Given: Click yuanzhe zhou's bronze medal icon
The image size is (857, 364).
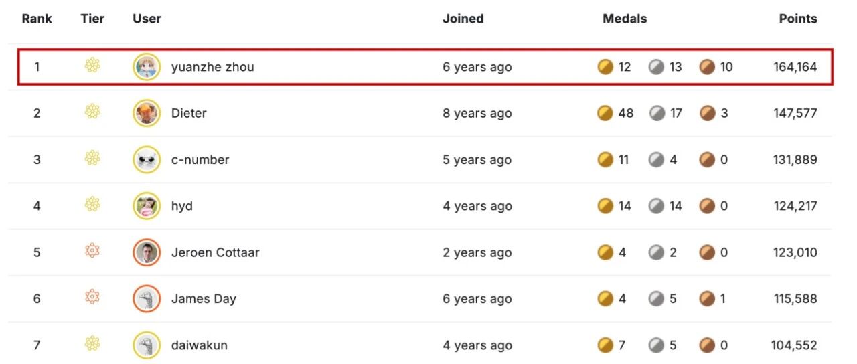Looking at the screenshot, I should point(708,67).
